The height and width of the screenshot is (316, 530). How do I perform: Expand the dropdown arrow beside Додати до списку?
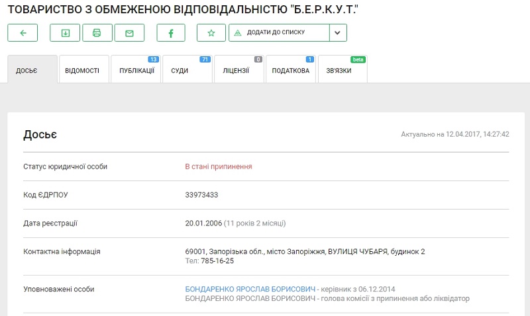click(x=338, y=33)
